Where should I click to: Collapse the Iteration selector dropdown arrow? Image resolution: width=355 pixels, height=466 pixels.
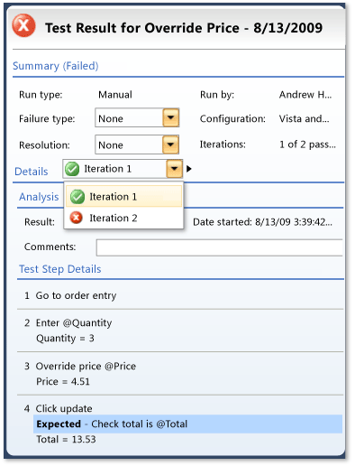(x=175, y=169)
